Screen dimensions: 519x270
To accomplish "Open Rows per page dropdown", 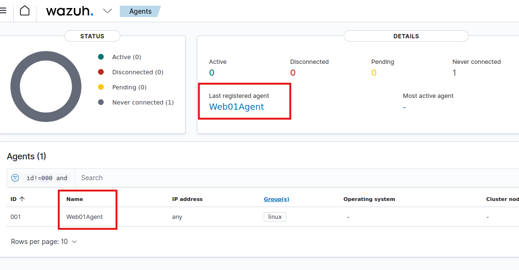I will coord(44,242).
